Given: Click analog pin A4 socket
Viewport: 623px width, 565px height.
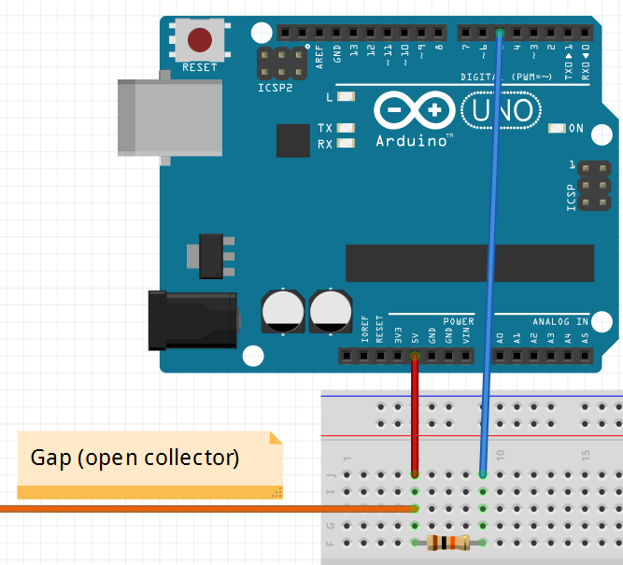Looking at the screenshot, I should point(568,356).
